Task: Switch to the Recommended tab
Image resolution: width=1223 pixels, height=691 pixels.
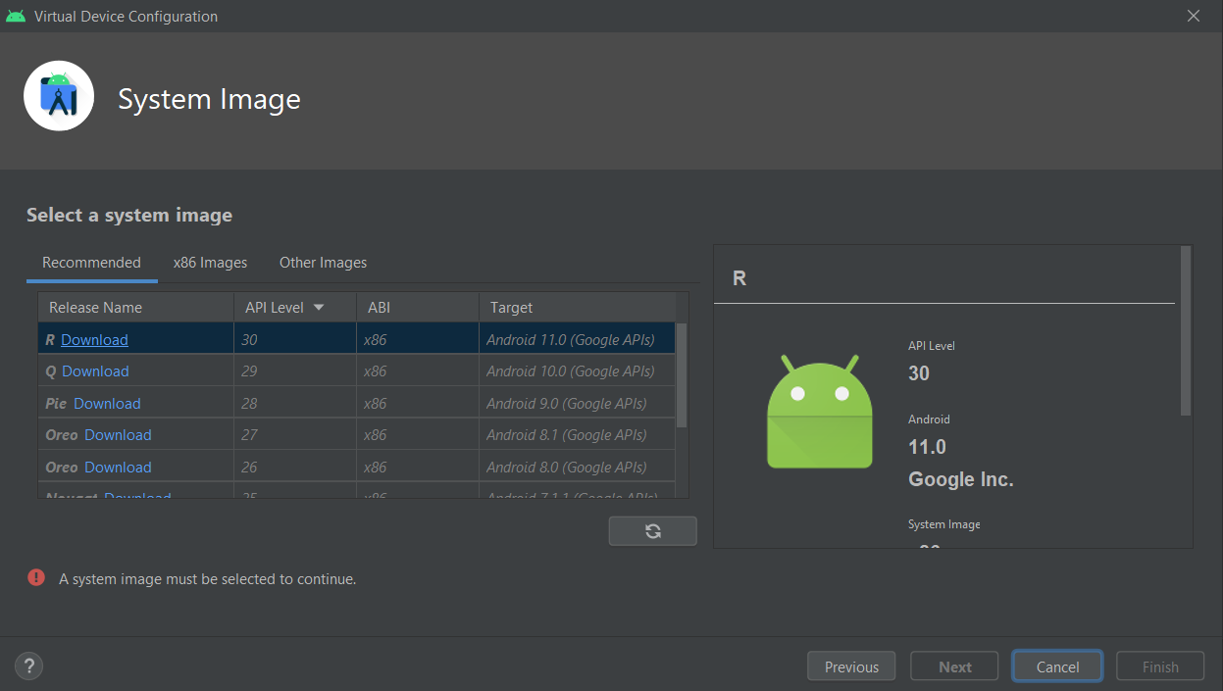Action: pos(91,263)
